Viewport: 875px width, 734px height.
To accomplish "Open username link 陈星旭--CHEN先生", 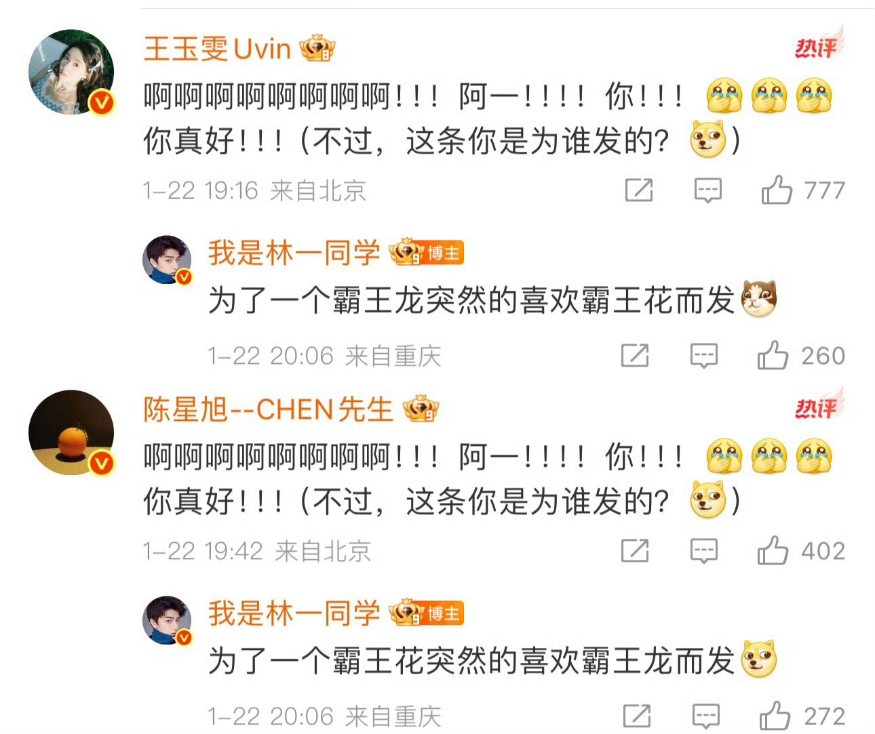I will pos(269,409).
